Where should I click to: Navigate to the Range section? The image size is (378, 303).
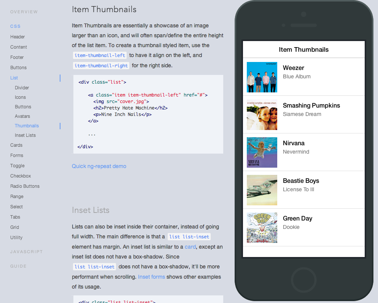pyautogui.click(x=17, y=196)
